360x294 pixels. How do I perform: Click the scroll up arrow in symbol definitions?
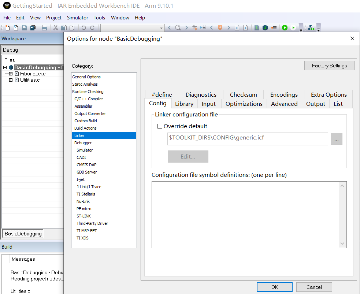342,186
